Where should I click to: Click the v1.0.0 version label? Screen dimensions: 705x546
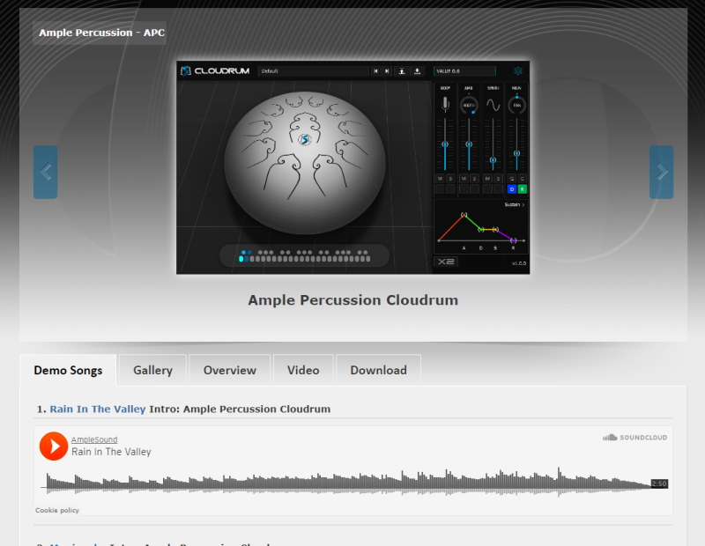coord(519,263)
